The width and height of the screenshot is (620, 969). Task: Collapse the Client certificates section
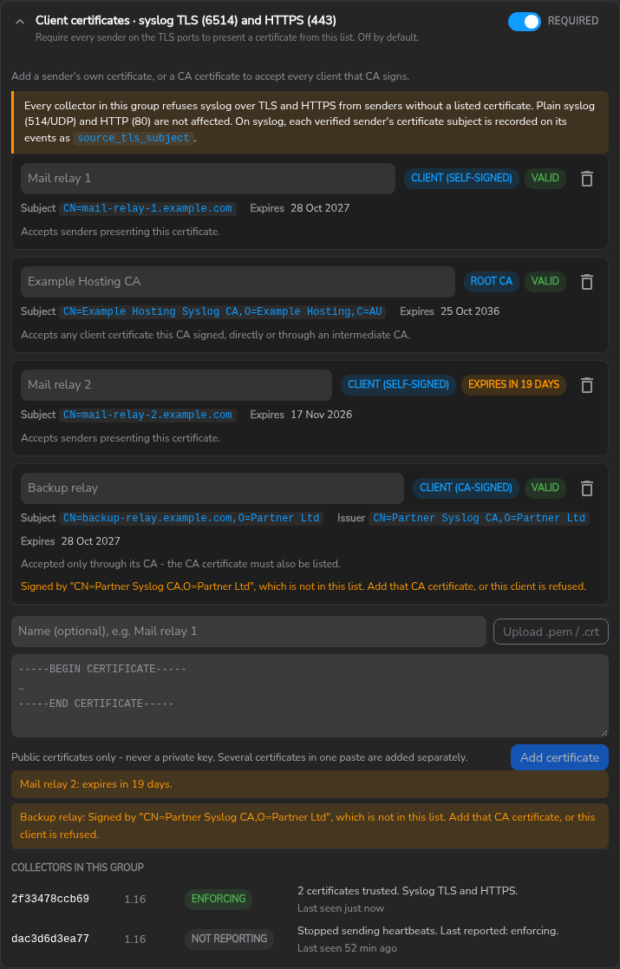click(20, 22)
